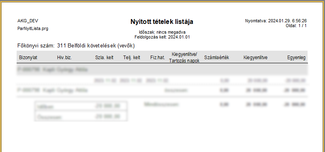The image size is (325, 152).
Task: Click the "Egyenleg" column header
Action: [296, 58]
